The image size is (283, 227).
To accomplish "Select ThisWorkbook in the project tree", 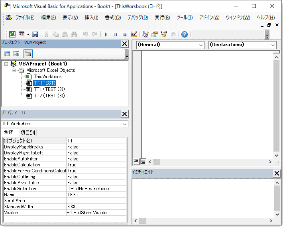I will click(x=48, y=77).
